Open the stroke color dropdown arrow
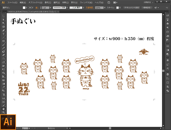 pos(33,8)
